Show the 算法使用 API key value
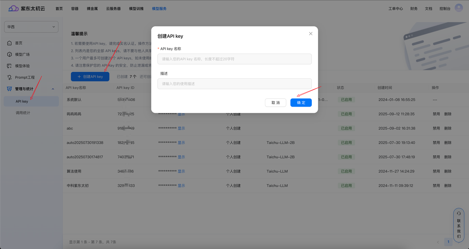Viewport: 469px width, 249px height. 181,171
